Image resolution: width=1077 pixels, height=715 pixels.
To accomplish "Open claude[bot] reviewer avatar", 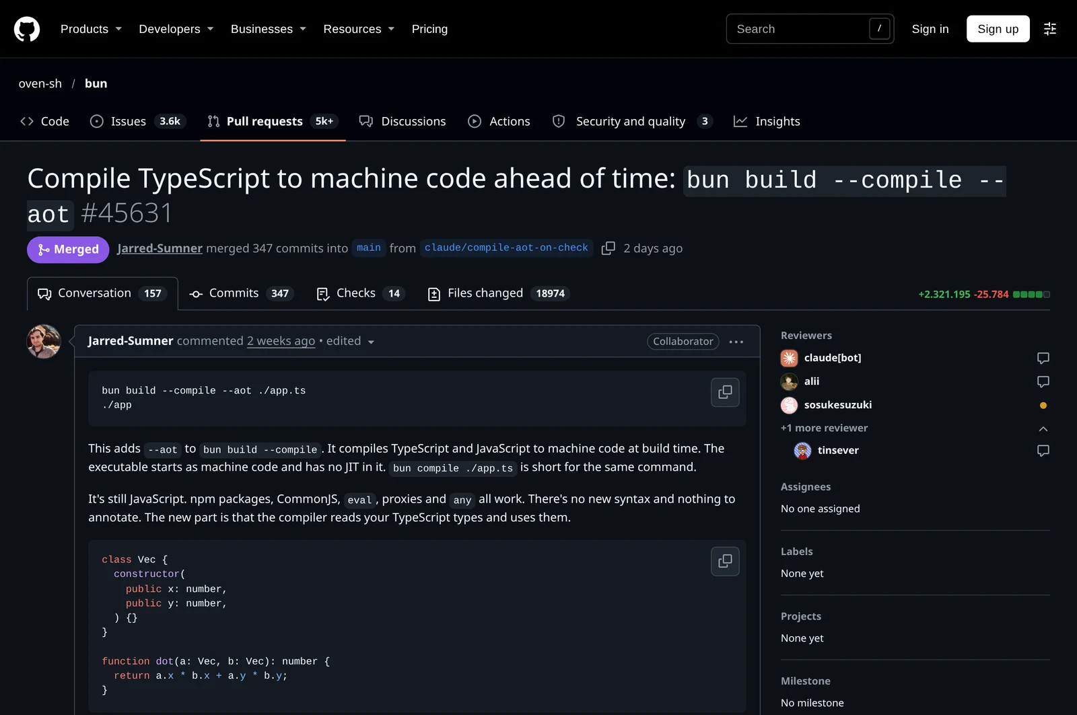I will tap(789, 358).
